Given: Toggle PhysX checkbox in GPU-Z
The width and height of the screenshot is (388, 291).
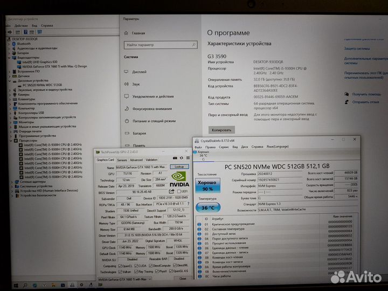Looking at the screenshot, I should pos(157,272).
